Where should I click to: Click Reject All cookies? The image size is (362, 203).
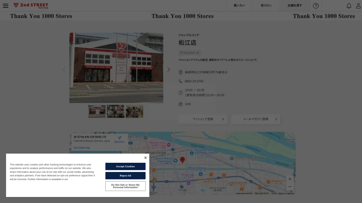pyautogui.click(x=125, y=176)
